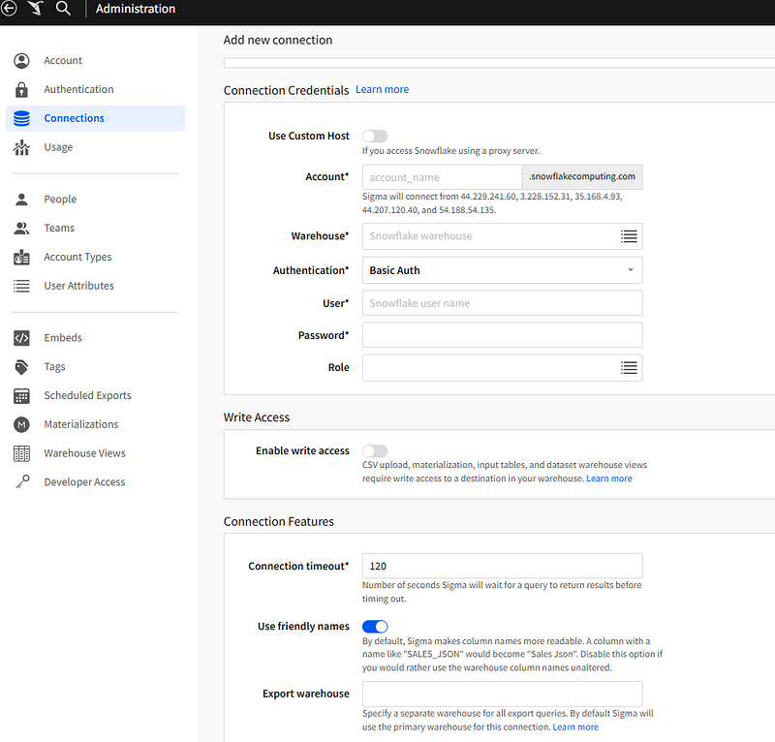775x742 pixels.
Task: Click the Role input field
Action: pos(502,368)
